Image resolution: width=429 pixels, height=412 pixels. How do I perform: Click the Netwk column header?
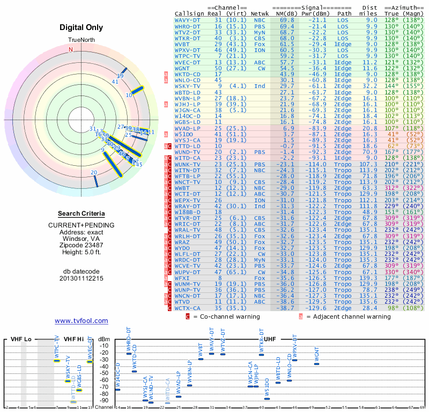click(x=260, y=14)
